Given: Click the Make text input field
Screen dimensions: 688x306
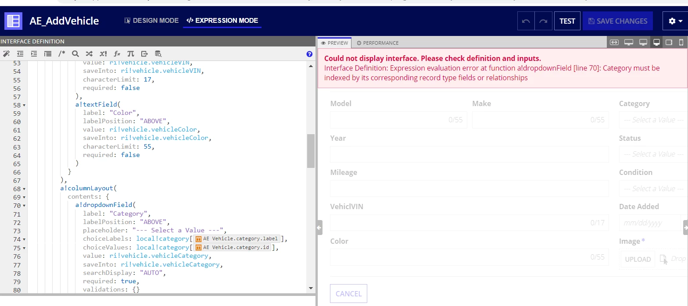Looking at the screenshot, I should pyautogui.click(x=541, y=120).
